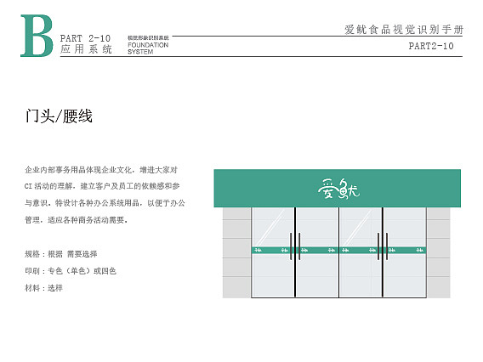
Task: Click the large green letter B
Action: tap(37, 36)
